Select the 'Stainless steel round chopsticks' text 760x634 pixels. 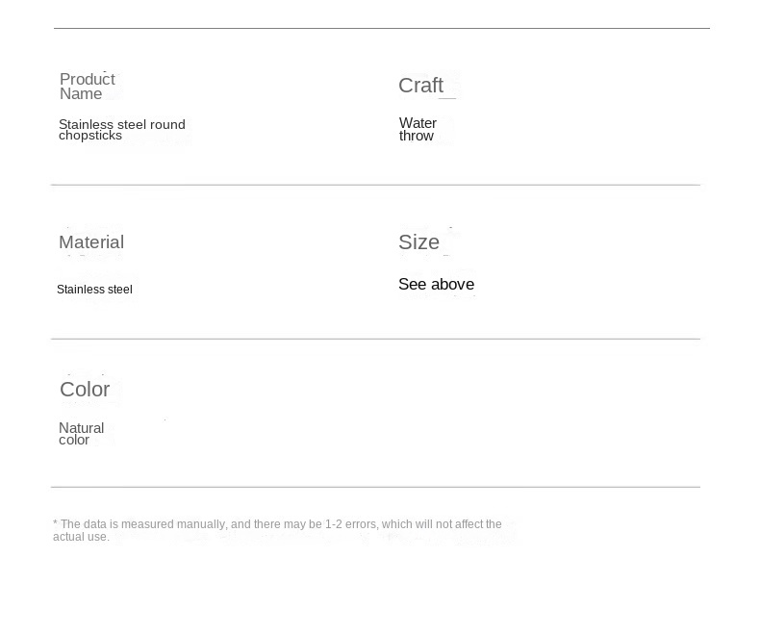(121, 130)
